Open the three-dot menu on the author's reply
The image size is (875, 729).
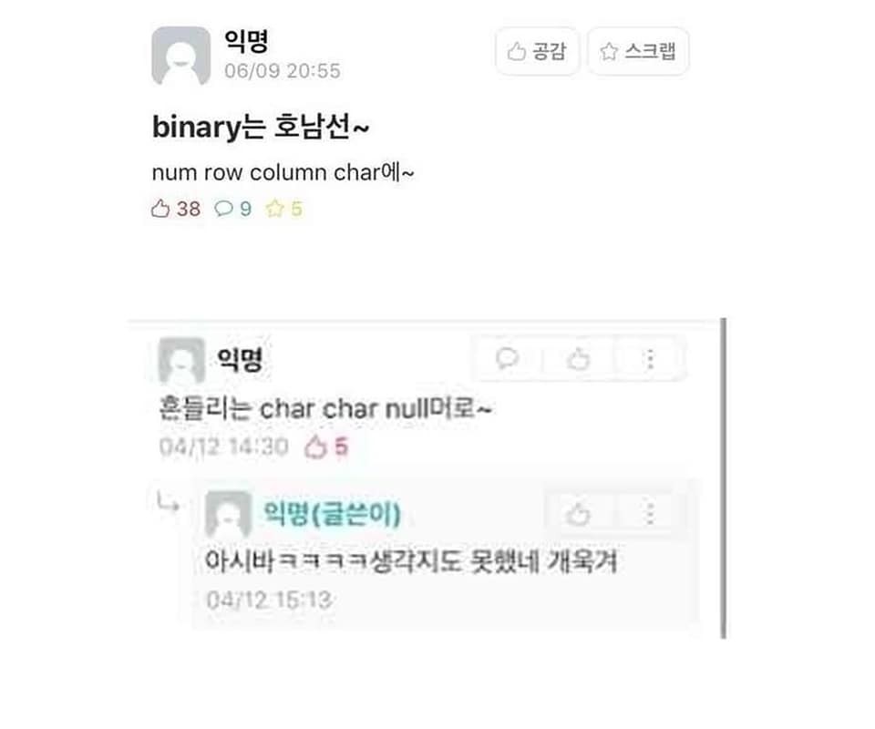(x=650, y=513)
